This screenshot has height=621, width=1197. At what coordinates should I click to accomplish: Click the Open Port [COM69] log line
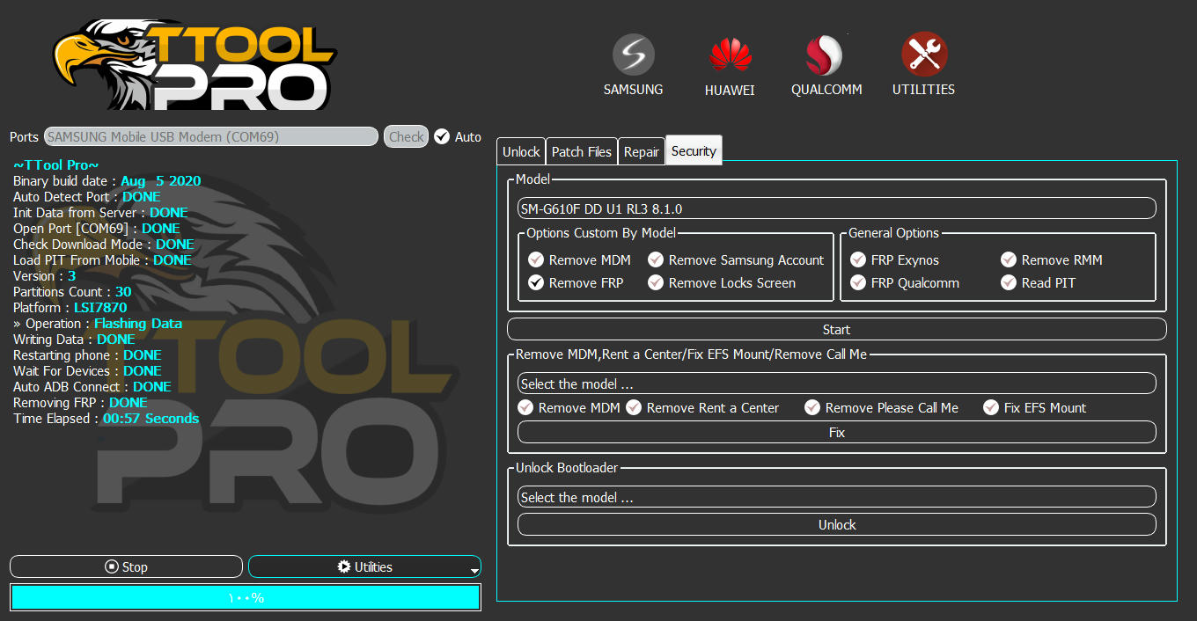(97, 228)
